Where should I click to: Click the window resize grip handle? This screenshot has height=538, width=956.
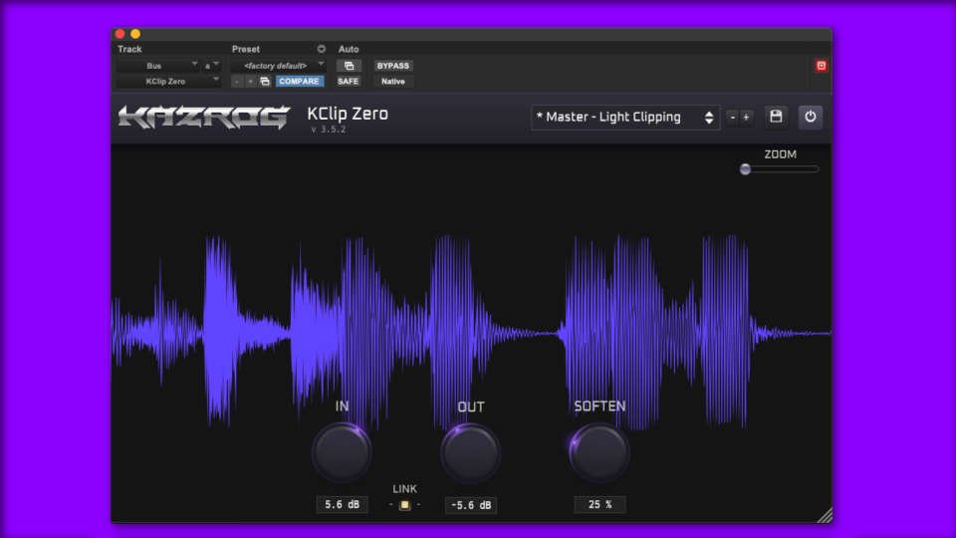[825, 515]
